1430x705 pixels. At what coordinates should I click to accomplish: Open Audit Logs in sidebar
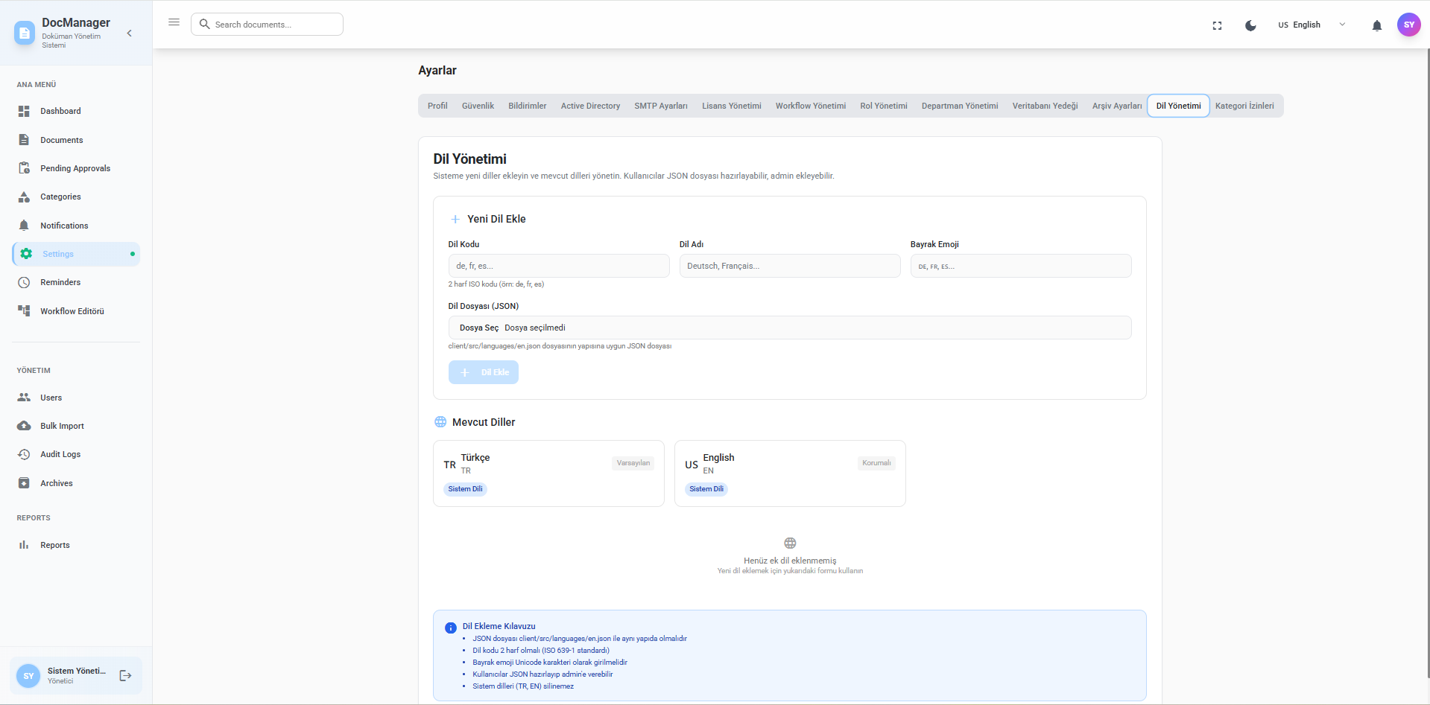(x=60, y=454)
